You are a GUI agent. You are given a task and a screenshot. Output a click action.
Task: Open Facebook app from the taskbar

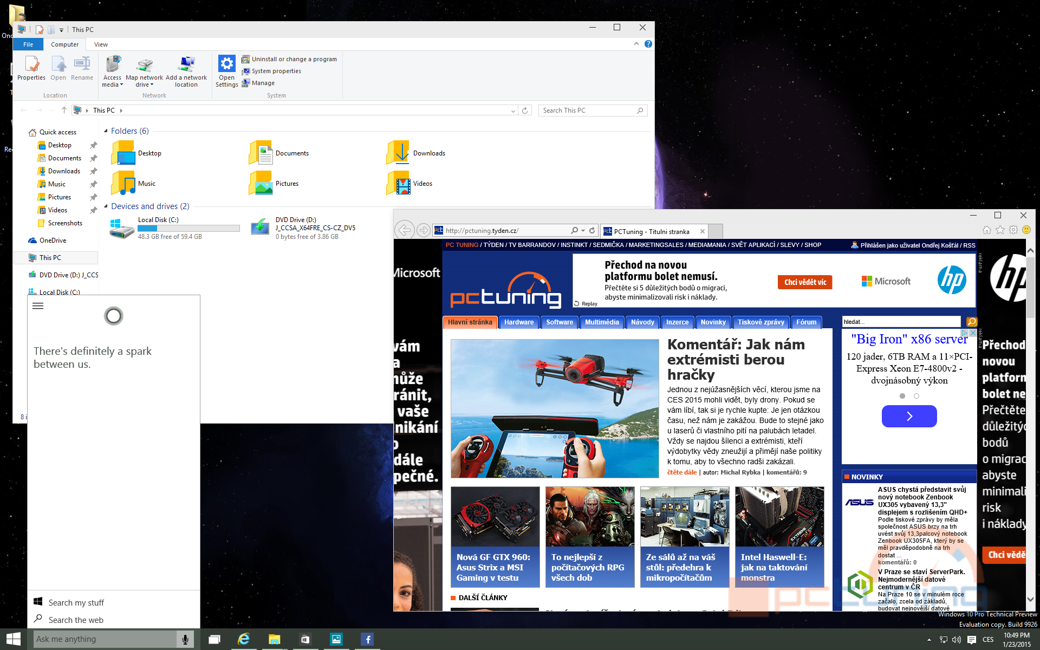click(x=367, y=639)
